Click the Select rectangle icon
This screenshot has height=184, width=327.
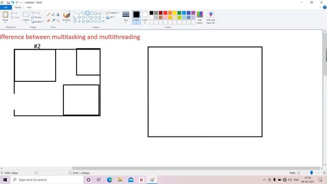coord(26,15)
